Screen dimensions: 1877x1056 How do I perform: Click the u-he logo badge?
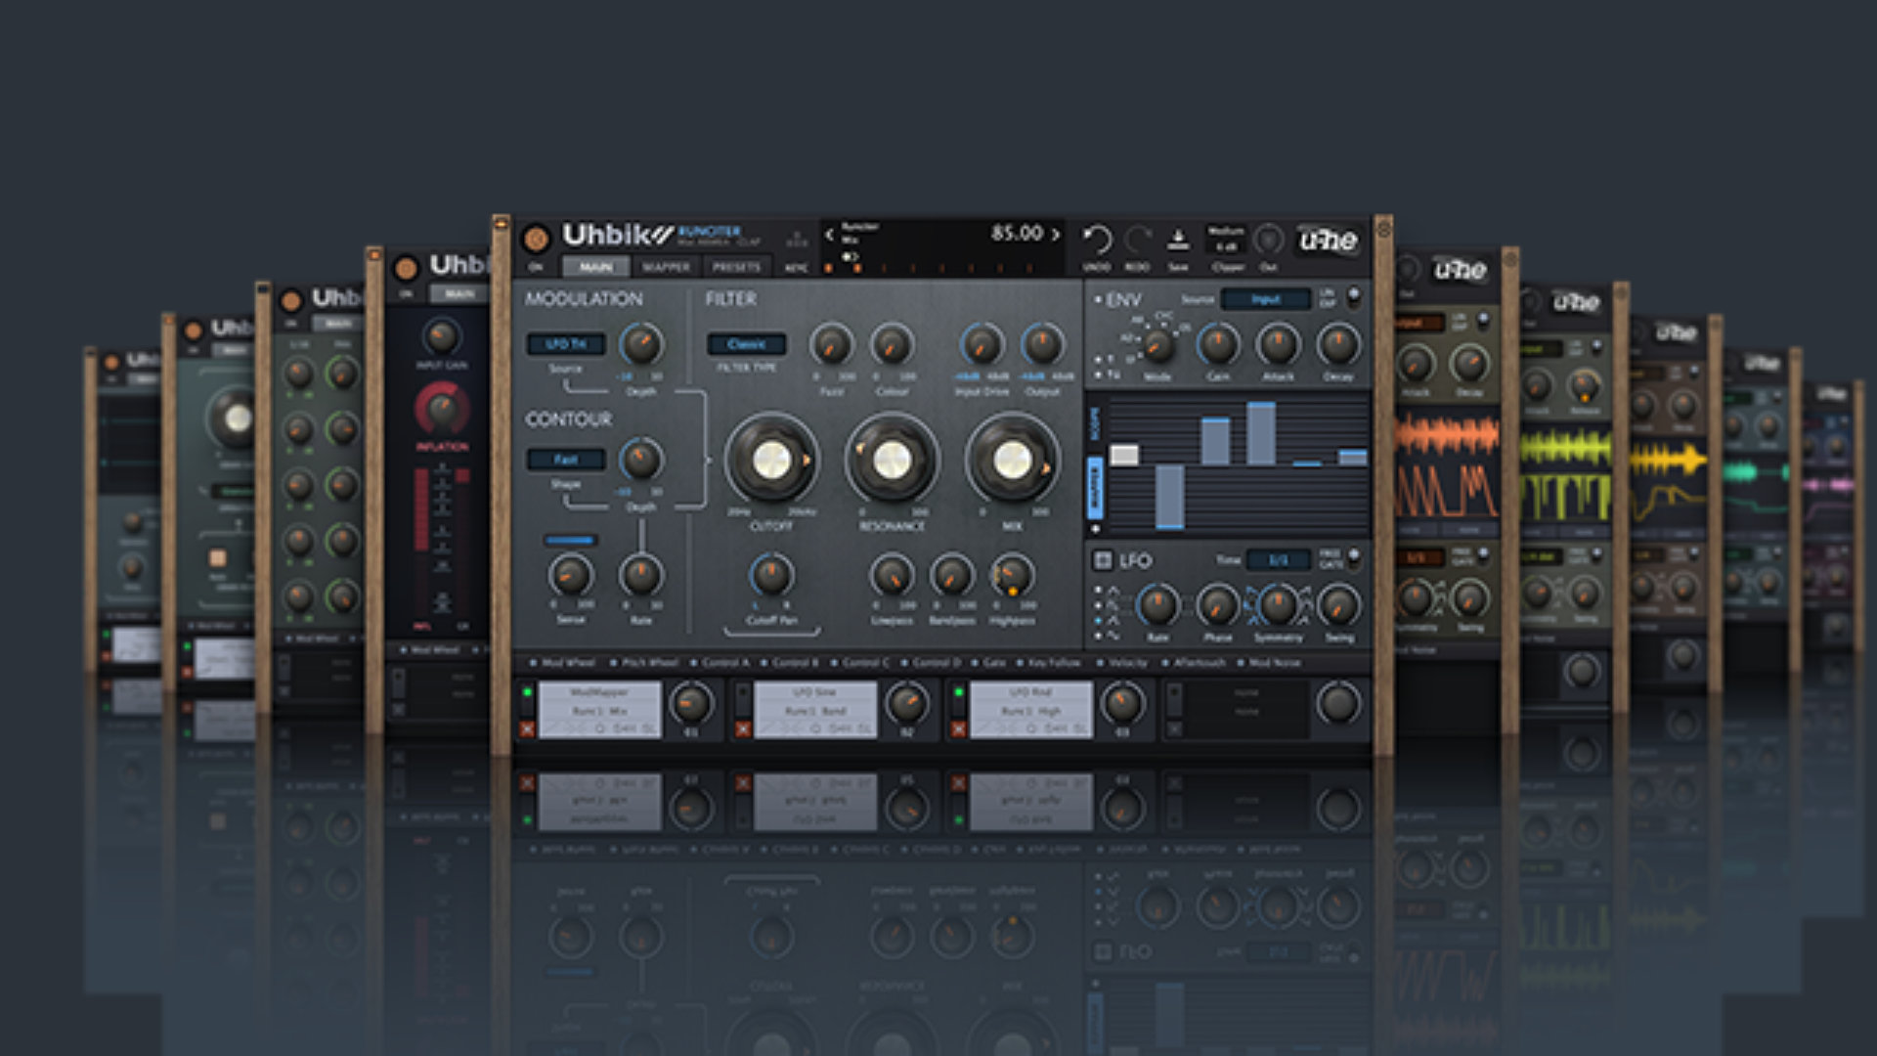point(1329,241)
